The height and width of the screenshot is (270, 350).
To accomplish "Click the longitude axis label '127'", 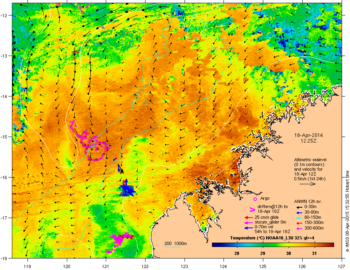I will (342, 266).
